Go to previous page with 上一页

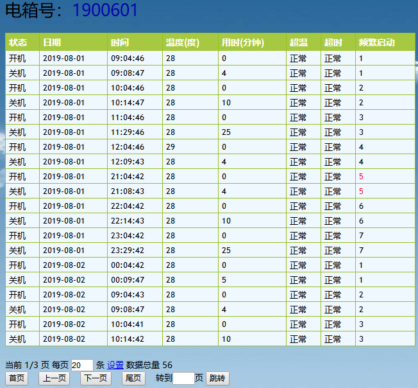tap(56, 378)
